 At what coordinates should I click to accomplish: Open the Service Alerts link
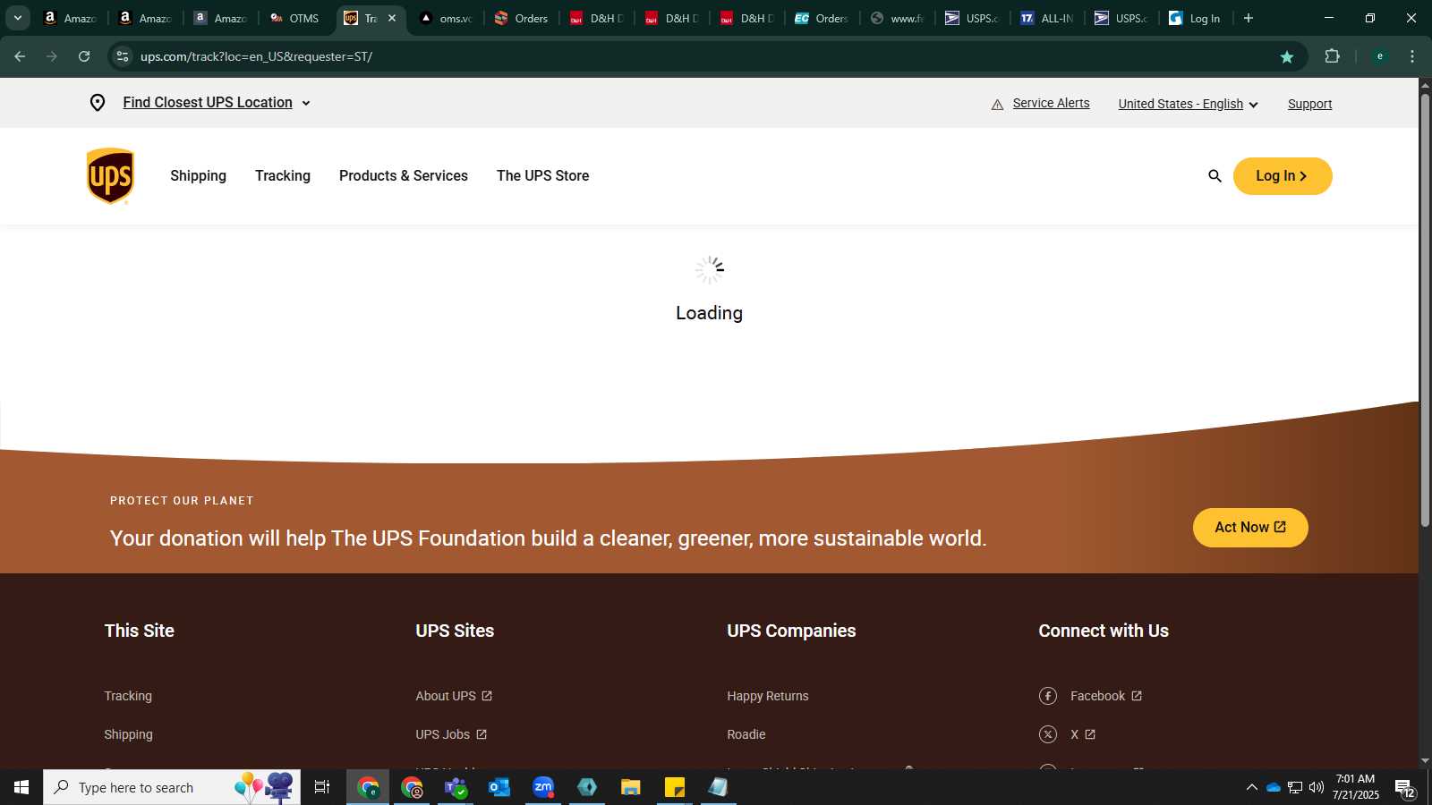point(1051,104)
